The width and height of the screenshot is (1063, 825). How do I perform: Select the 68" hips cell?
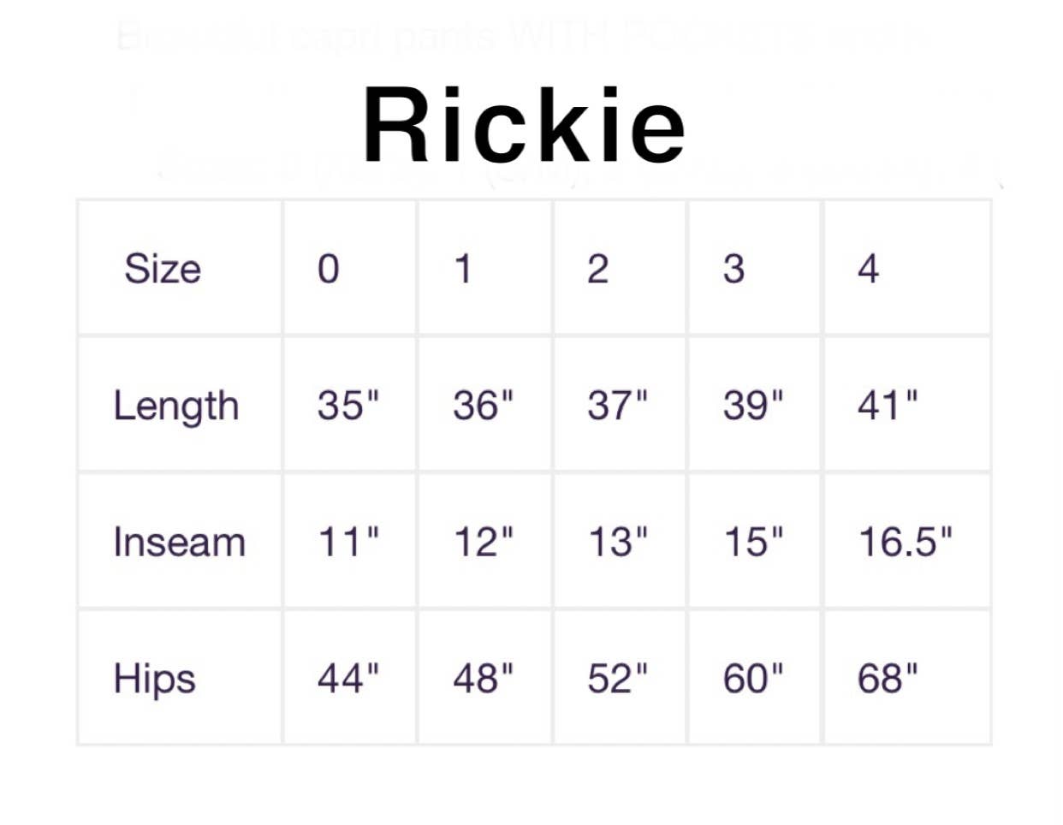tap(888, 679)
